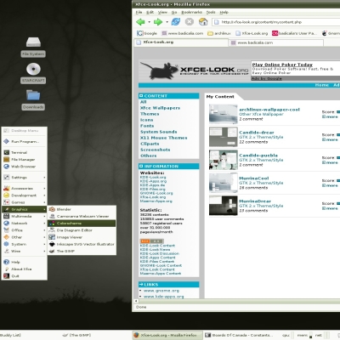Open the MurrinaCool theme link
The width and height of the screenshot is (340, 340).
(x=254, y=178)
